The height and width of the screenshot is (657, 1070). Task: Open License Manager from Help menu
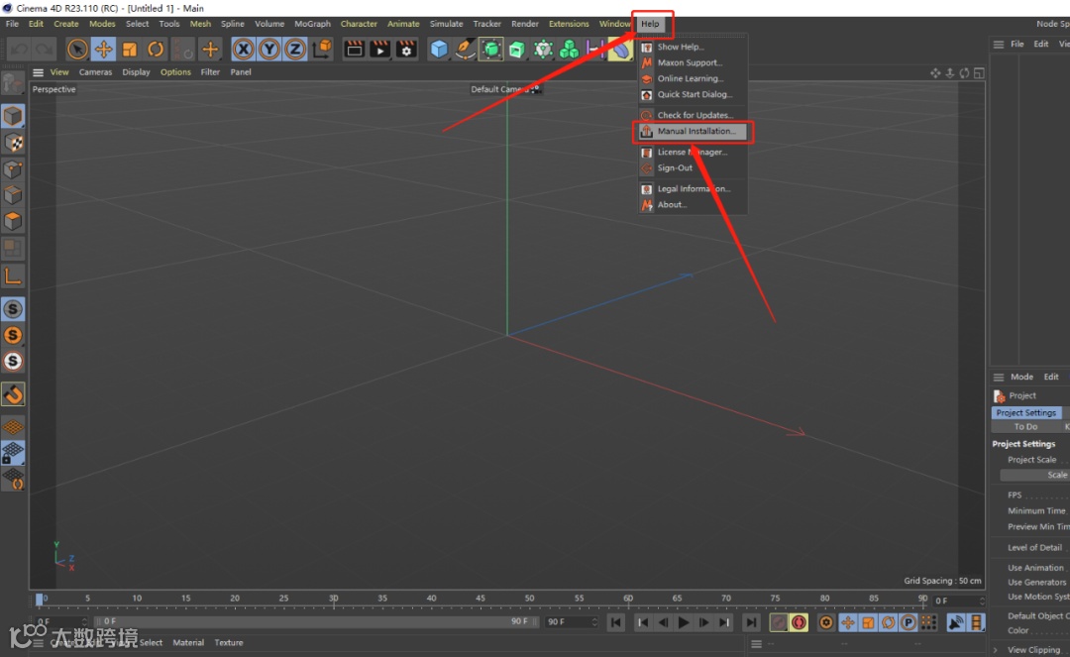click(694, 153)
